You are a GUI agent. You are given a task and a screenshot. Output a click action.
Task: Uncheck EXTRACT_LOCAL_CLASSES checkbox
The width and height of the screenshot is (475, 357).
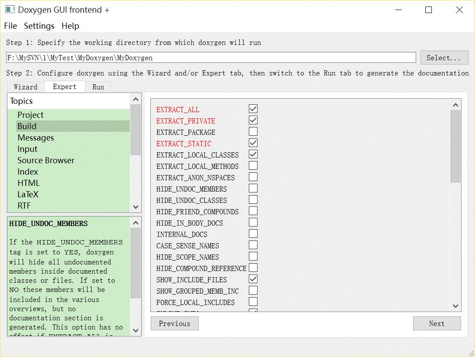[x=253, y=154]
